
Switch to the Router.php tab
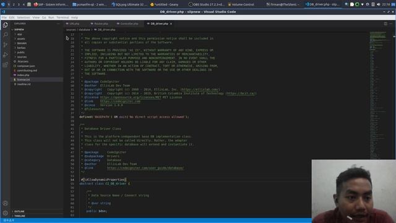point(101,24)
